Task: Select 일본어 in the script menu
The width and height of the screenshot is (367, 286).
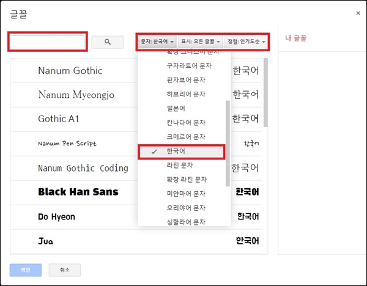Action: coord(182,108)
